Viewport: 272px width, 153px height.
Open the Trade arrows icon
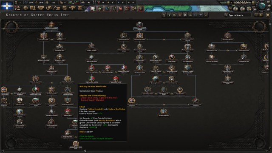(x=48, y=8)
